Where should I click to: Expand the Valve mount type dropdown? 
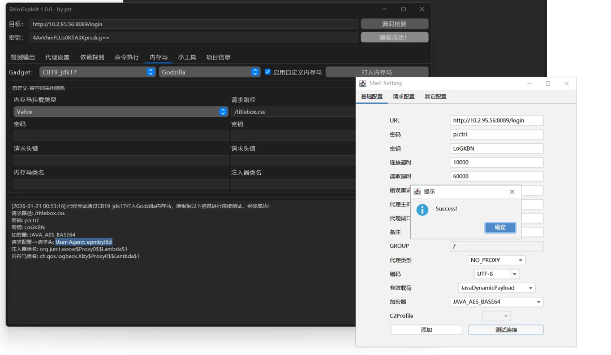pos(121,112)
